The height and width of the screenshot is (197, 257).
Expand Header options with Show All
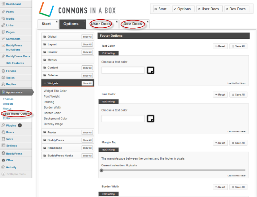(87, 52)
